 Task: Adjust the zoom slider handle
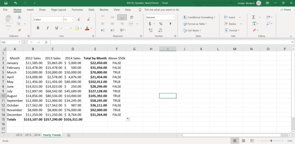[x=271, y=141]
